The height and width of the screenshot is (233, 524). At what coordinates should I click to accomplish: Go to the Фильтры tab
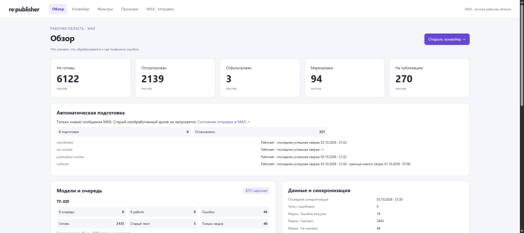click(x=105, y=9)
